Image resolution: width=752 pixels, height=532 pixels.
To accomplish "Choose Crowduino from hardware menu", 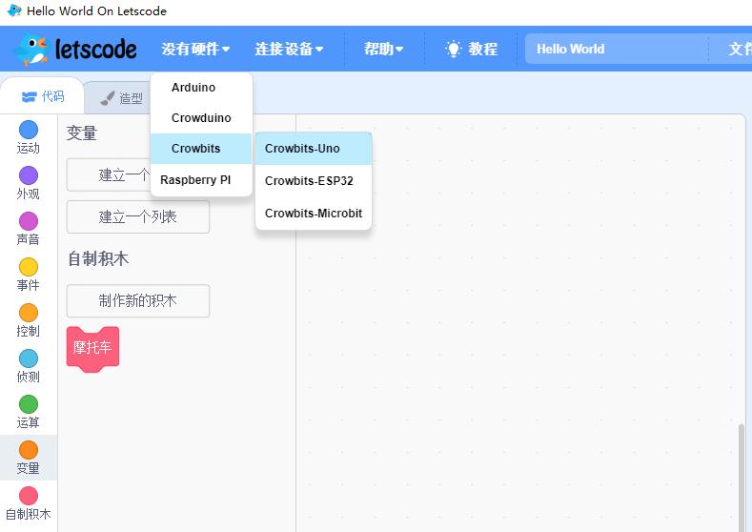I will click(201, 117).
